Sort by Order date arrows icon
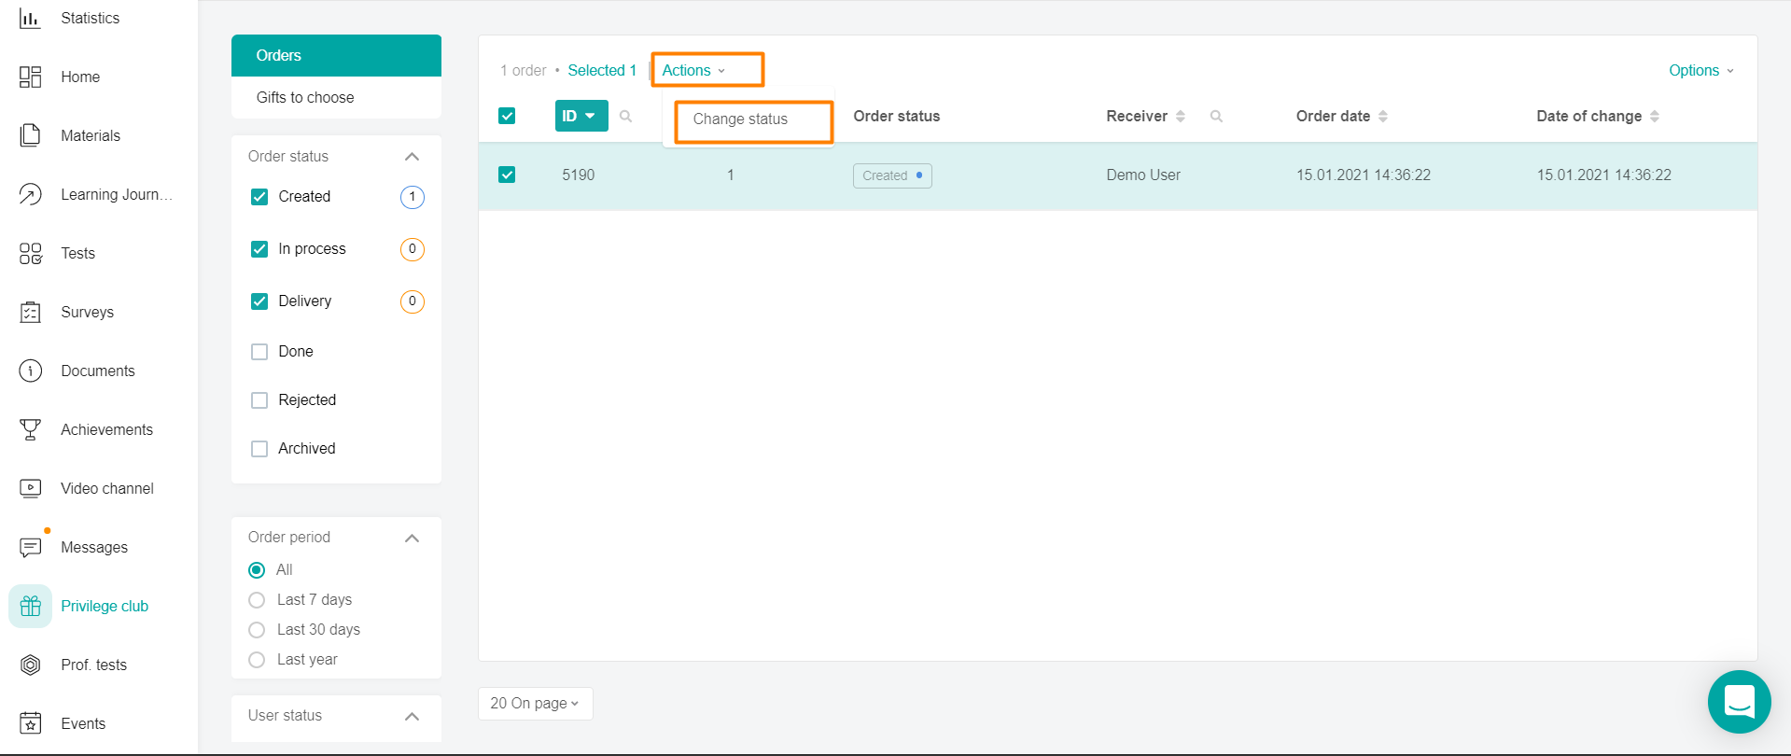Viewport: 1791px width, 756px height. 1383,116
